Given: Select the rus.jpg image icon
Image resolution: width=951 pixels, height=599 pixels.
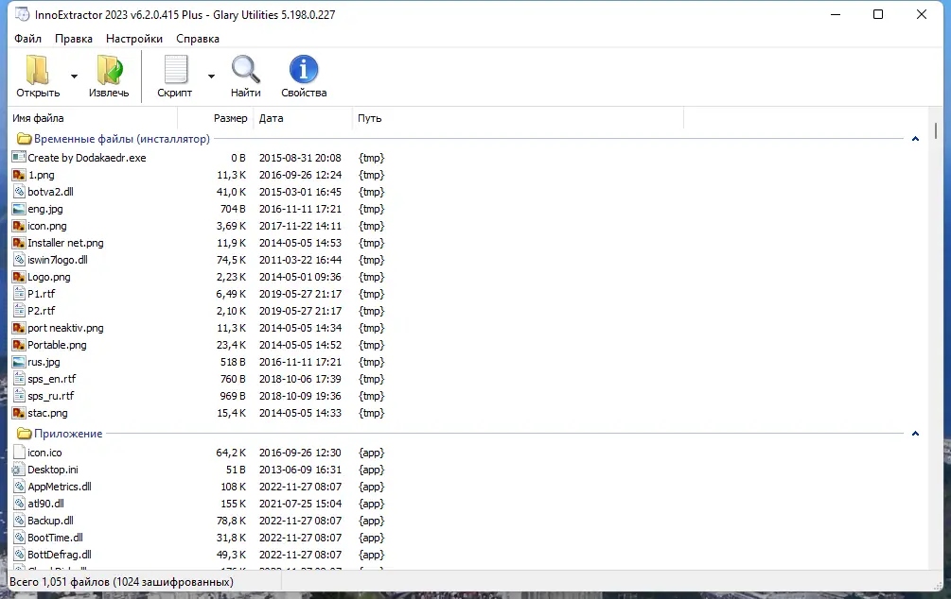Looking at the screenshot, I should pos(19,362).
